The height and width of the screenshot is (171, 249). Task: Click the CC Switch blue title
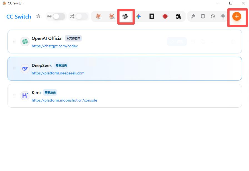click(x=19, y=17)
